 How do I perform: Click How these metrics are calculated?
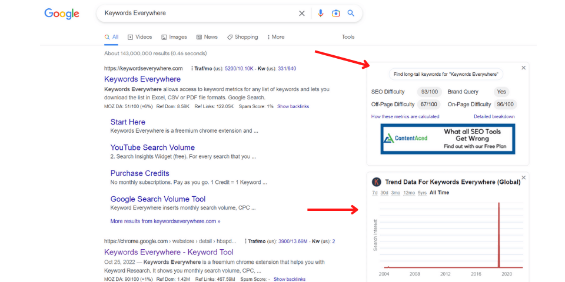point(405,116)
